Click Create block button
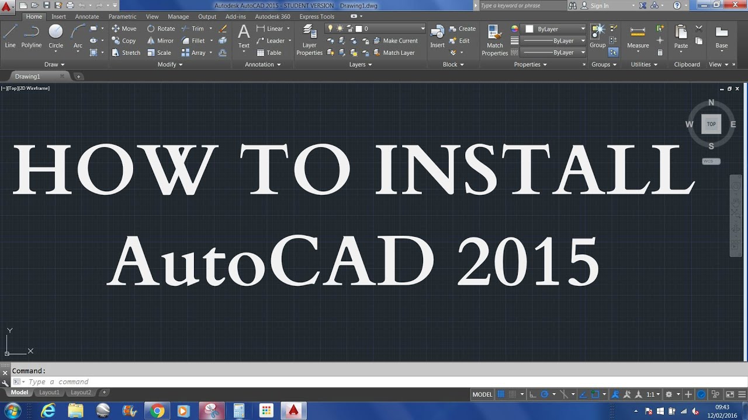This screenshot has height=420, width=748. click(x=462, y=29)
